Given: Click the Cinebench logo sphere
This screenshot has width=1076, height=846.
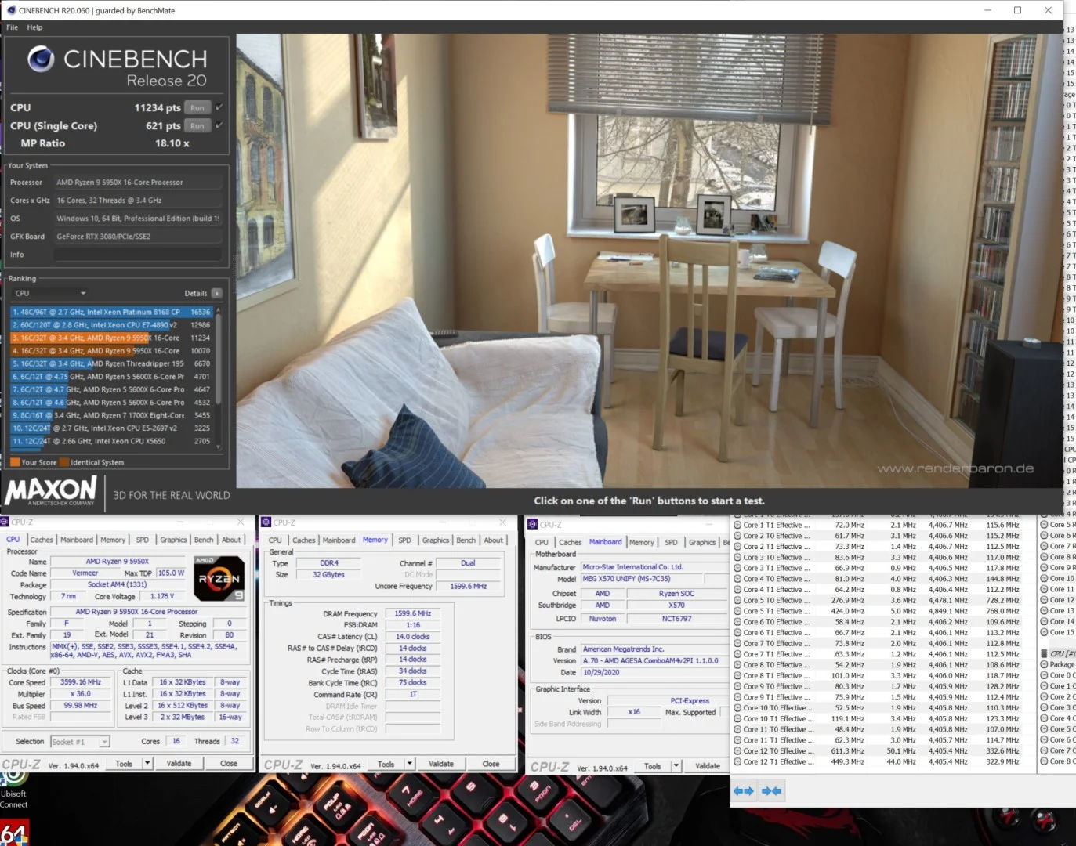Looking at the screenshot, I should pyautogui.click(x=41, y=59).
